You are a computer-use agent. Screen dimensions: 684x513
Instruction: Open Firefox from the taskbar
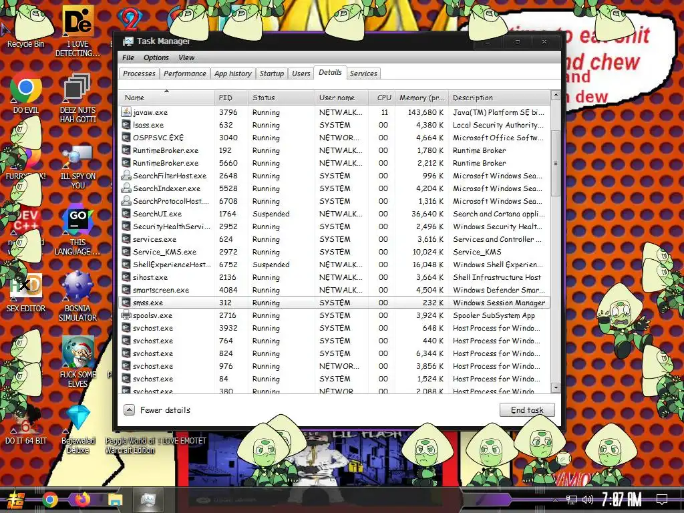[x=82, y=500]
